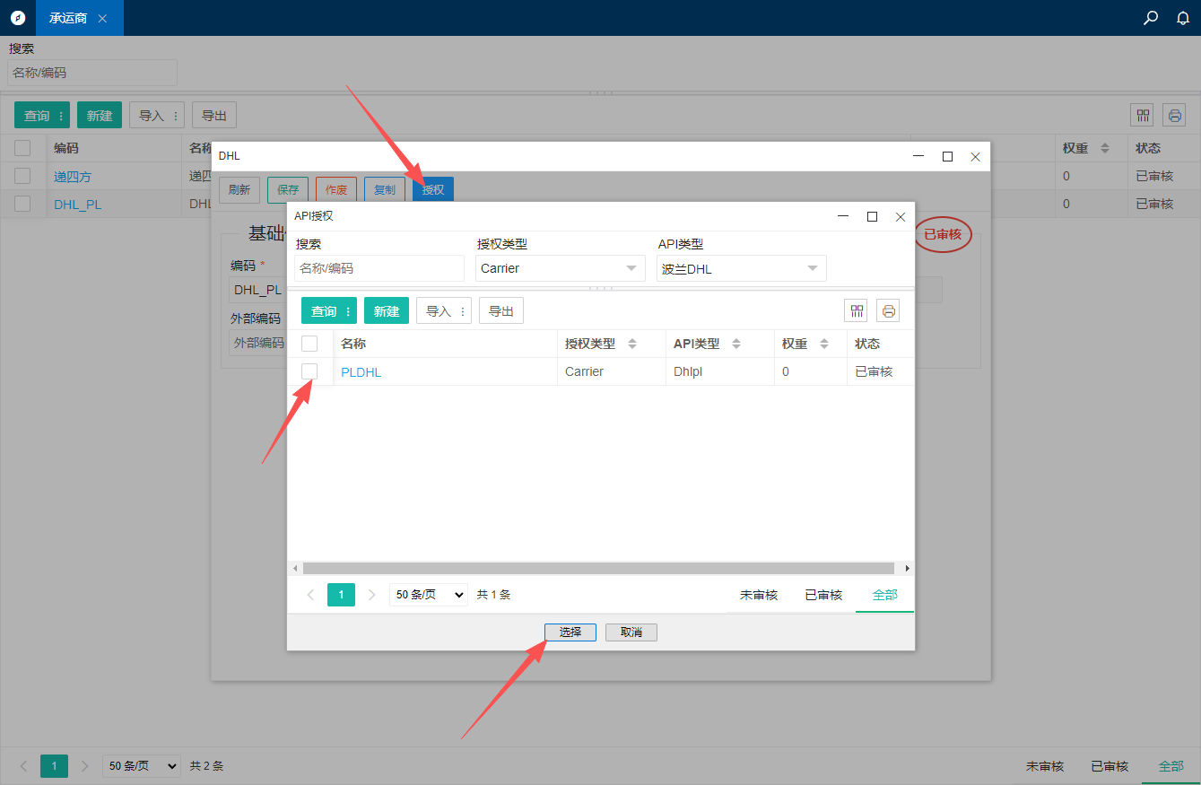The width and height of the screenshot is (1201, 785).
Task: Open the API类型 波兰DHL dropdown
Action: click(741, 268)
